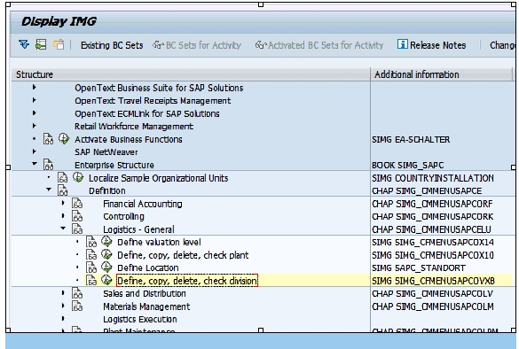Open Existing BC Sets
519x349 pixels.
(x=112, y=45)
